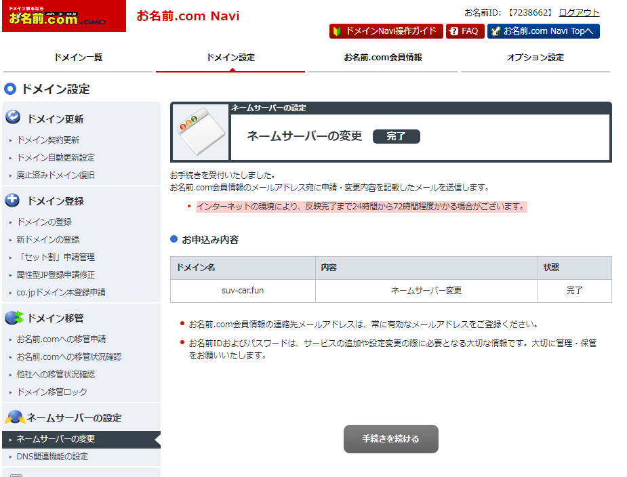
Task: Click the browser window icon in header panel
Action: coord(200,133)
